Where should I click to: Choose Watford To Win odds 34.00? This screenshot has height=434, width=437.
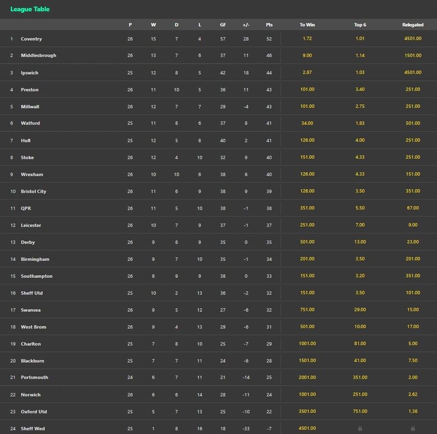coord(307,123)
